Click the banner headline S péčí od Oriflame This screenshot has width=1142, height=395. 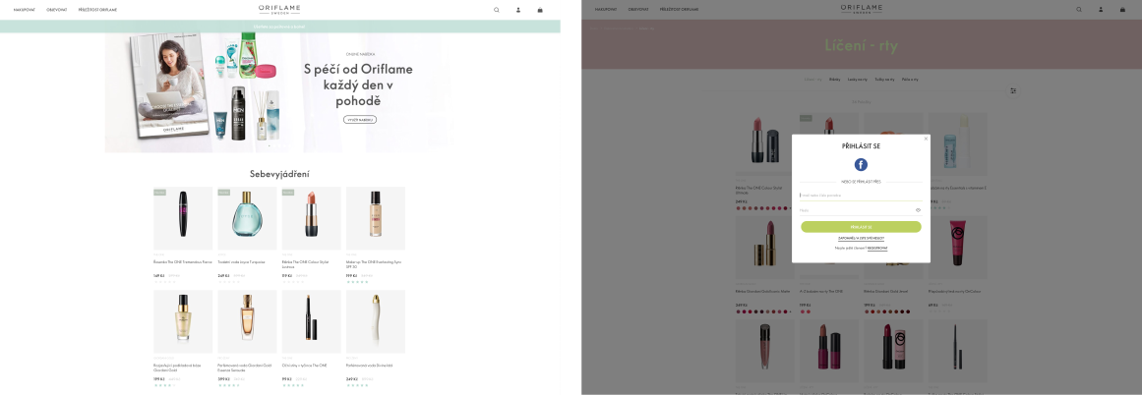[x=358, y=85]
